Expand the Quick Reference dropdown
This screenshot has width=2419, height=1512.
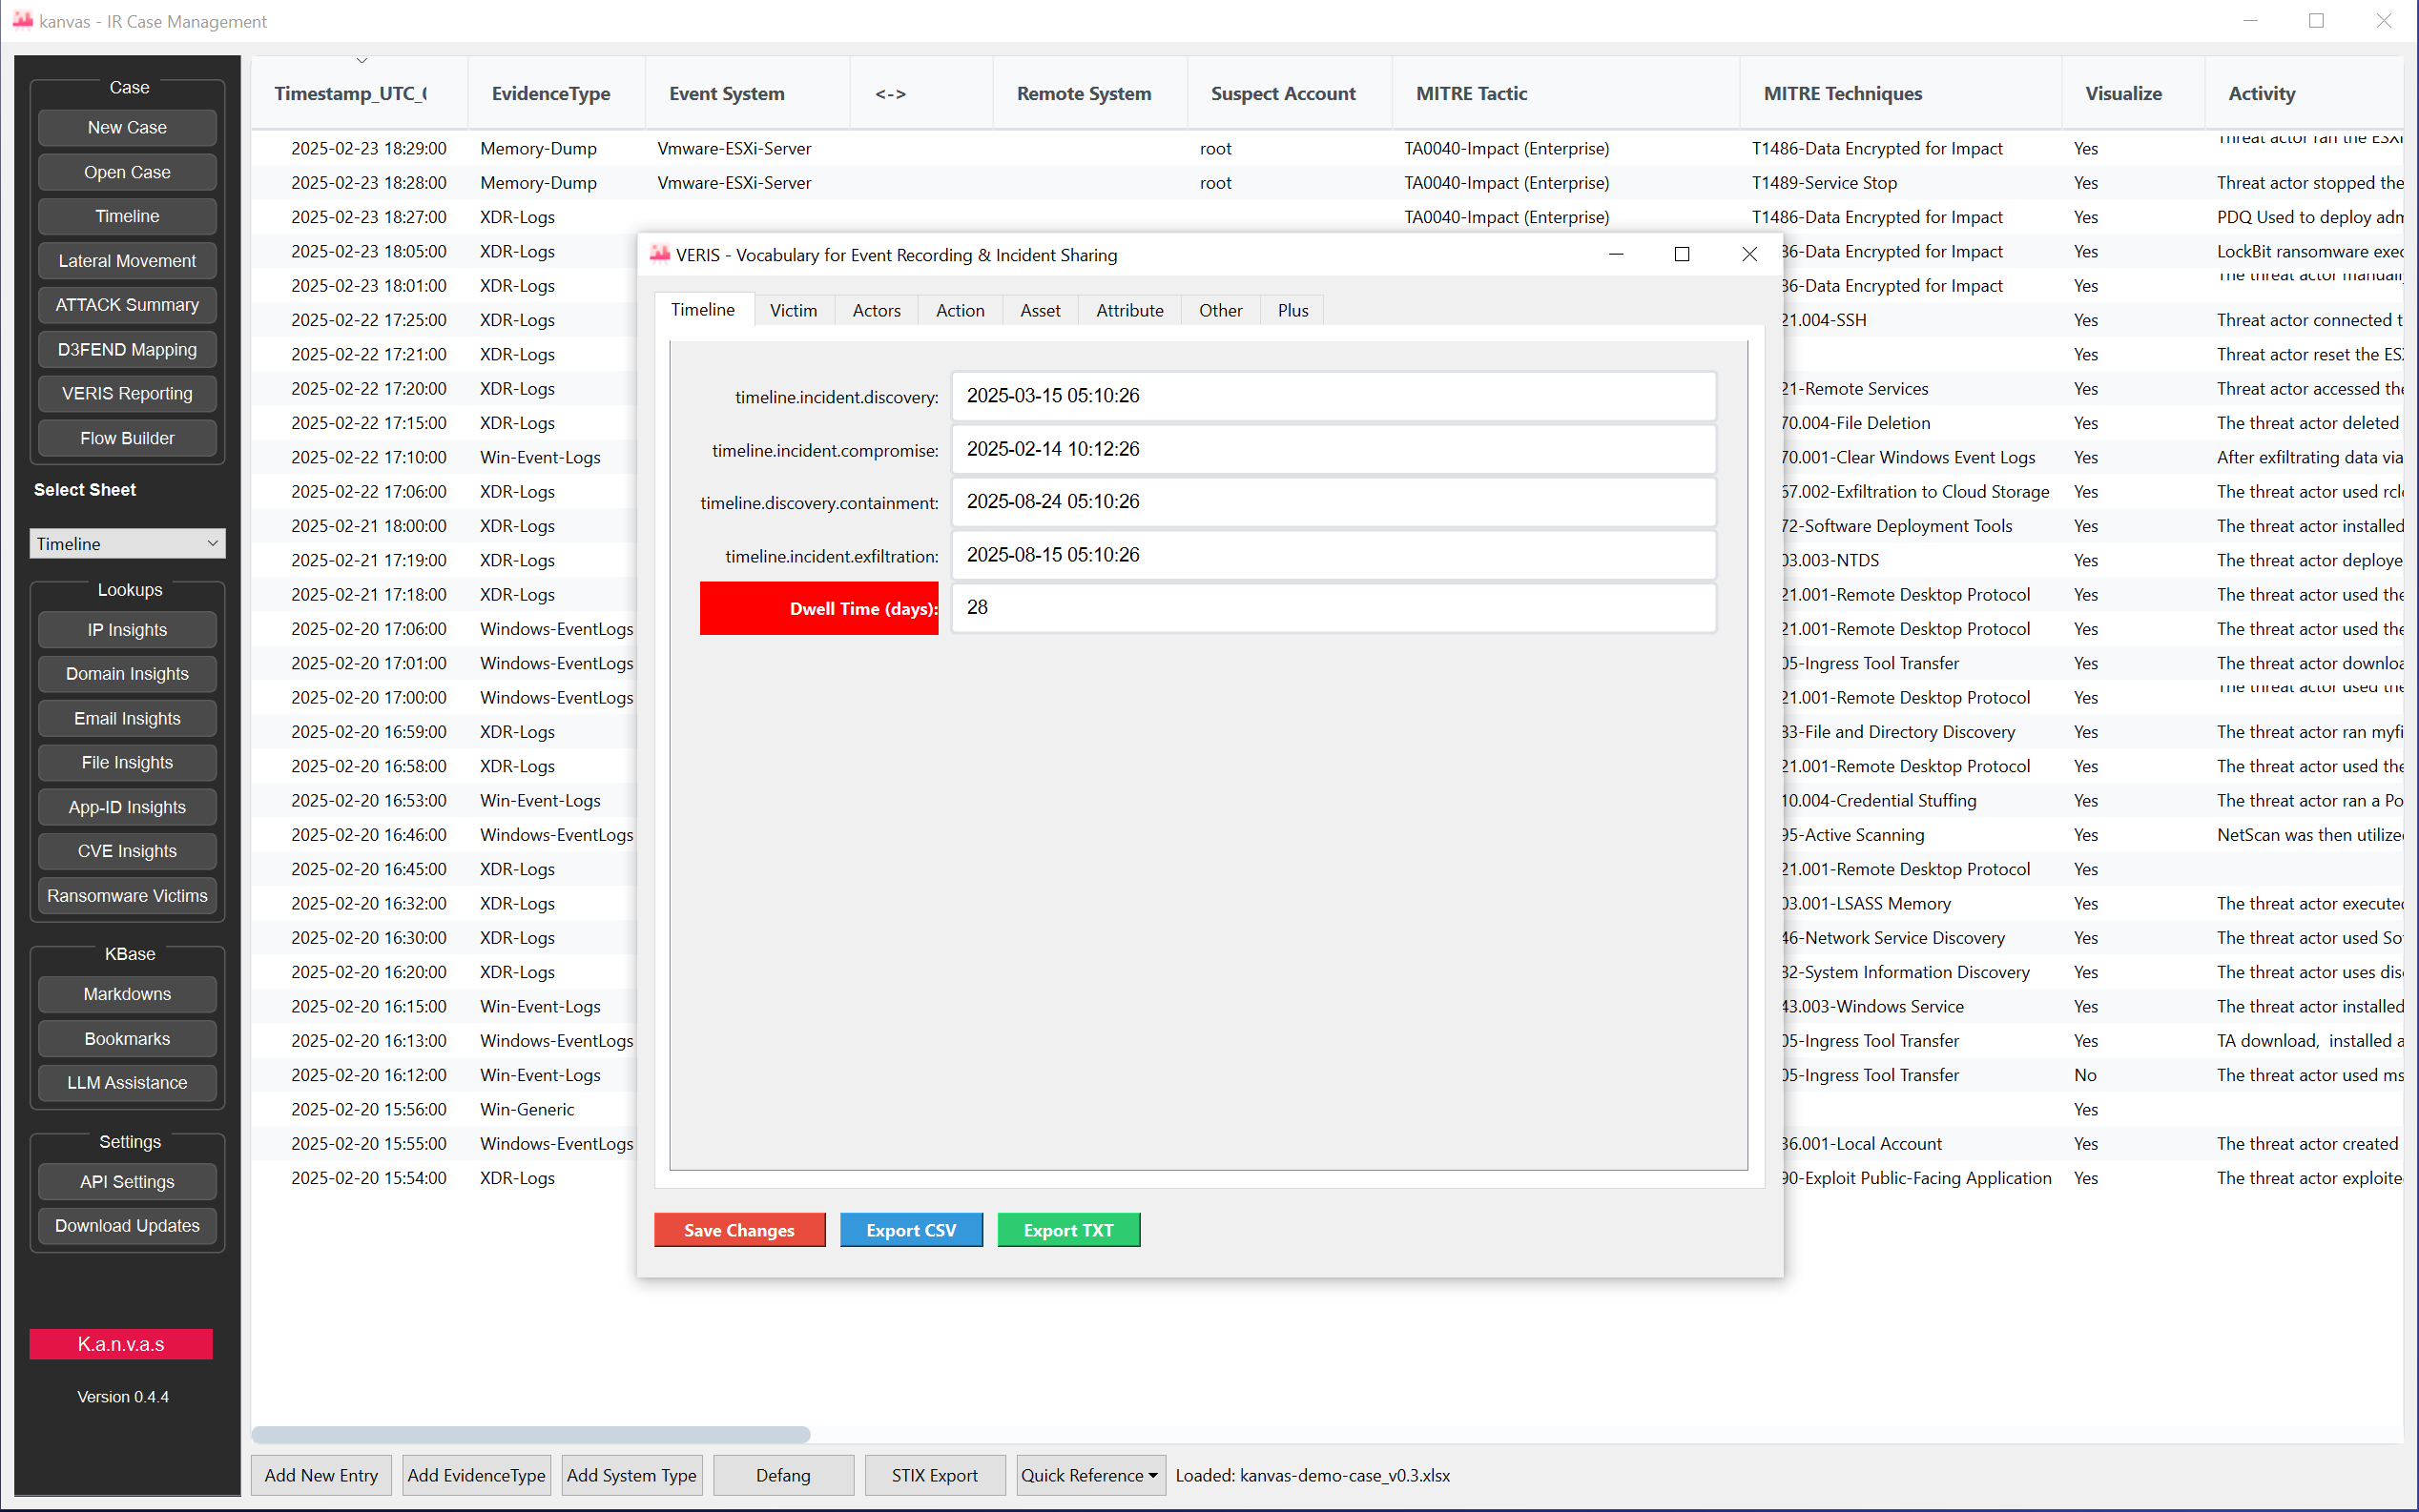tap(1089, 1475)
